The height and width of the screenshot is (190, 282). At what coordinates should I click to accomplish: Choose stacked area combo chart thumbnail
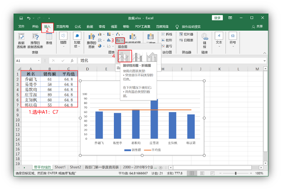[x=152, y=57]
